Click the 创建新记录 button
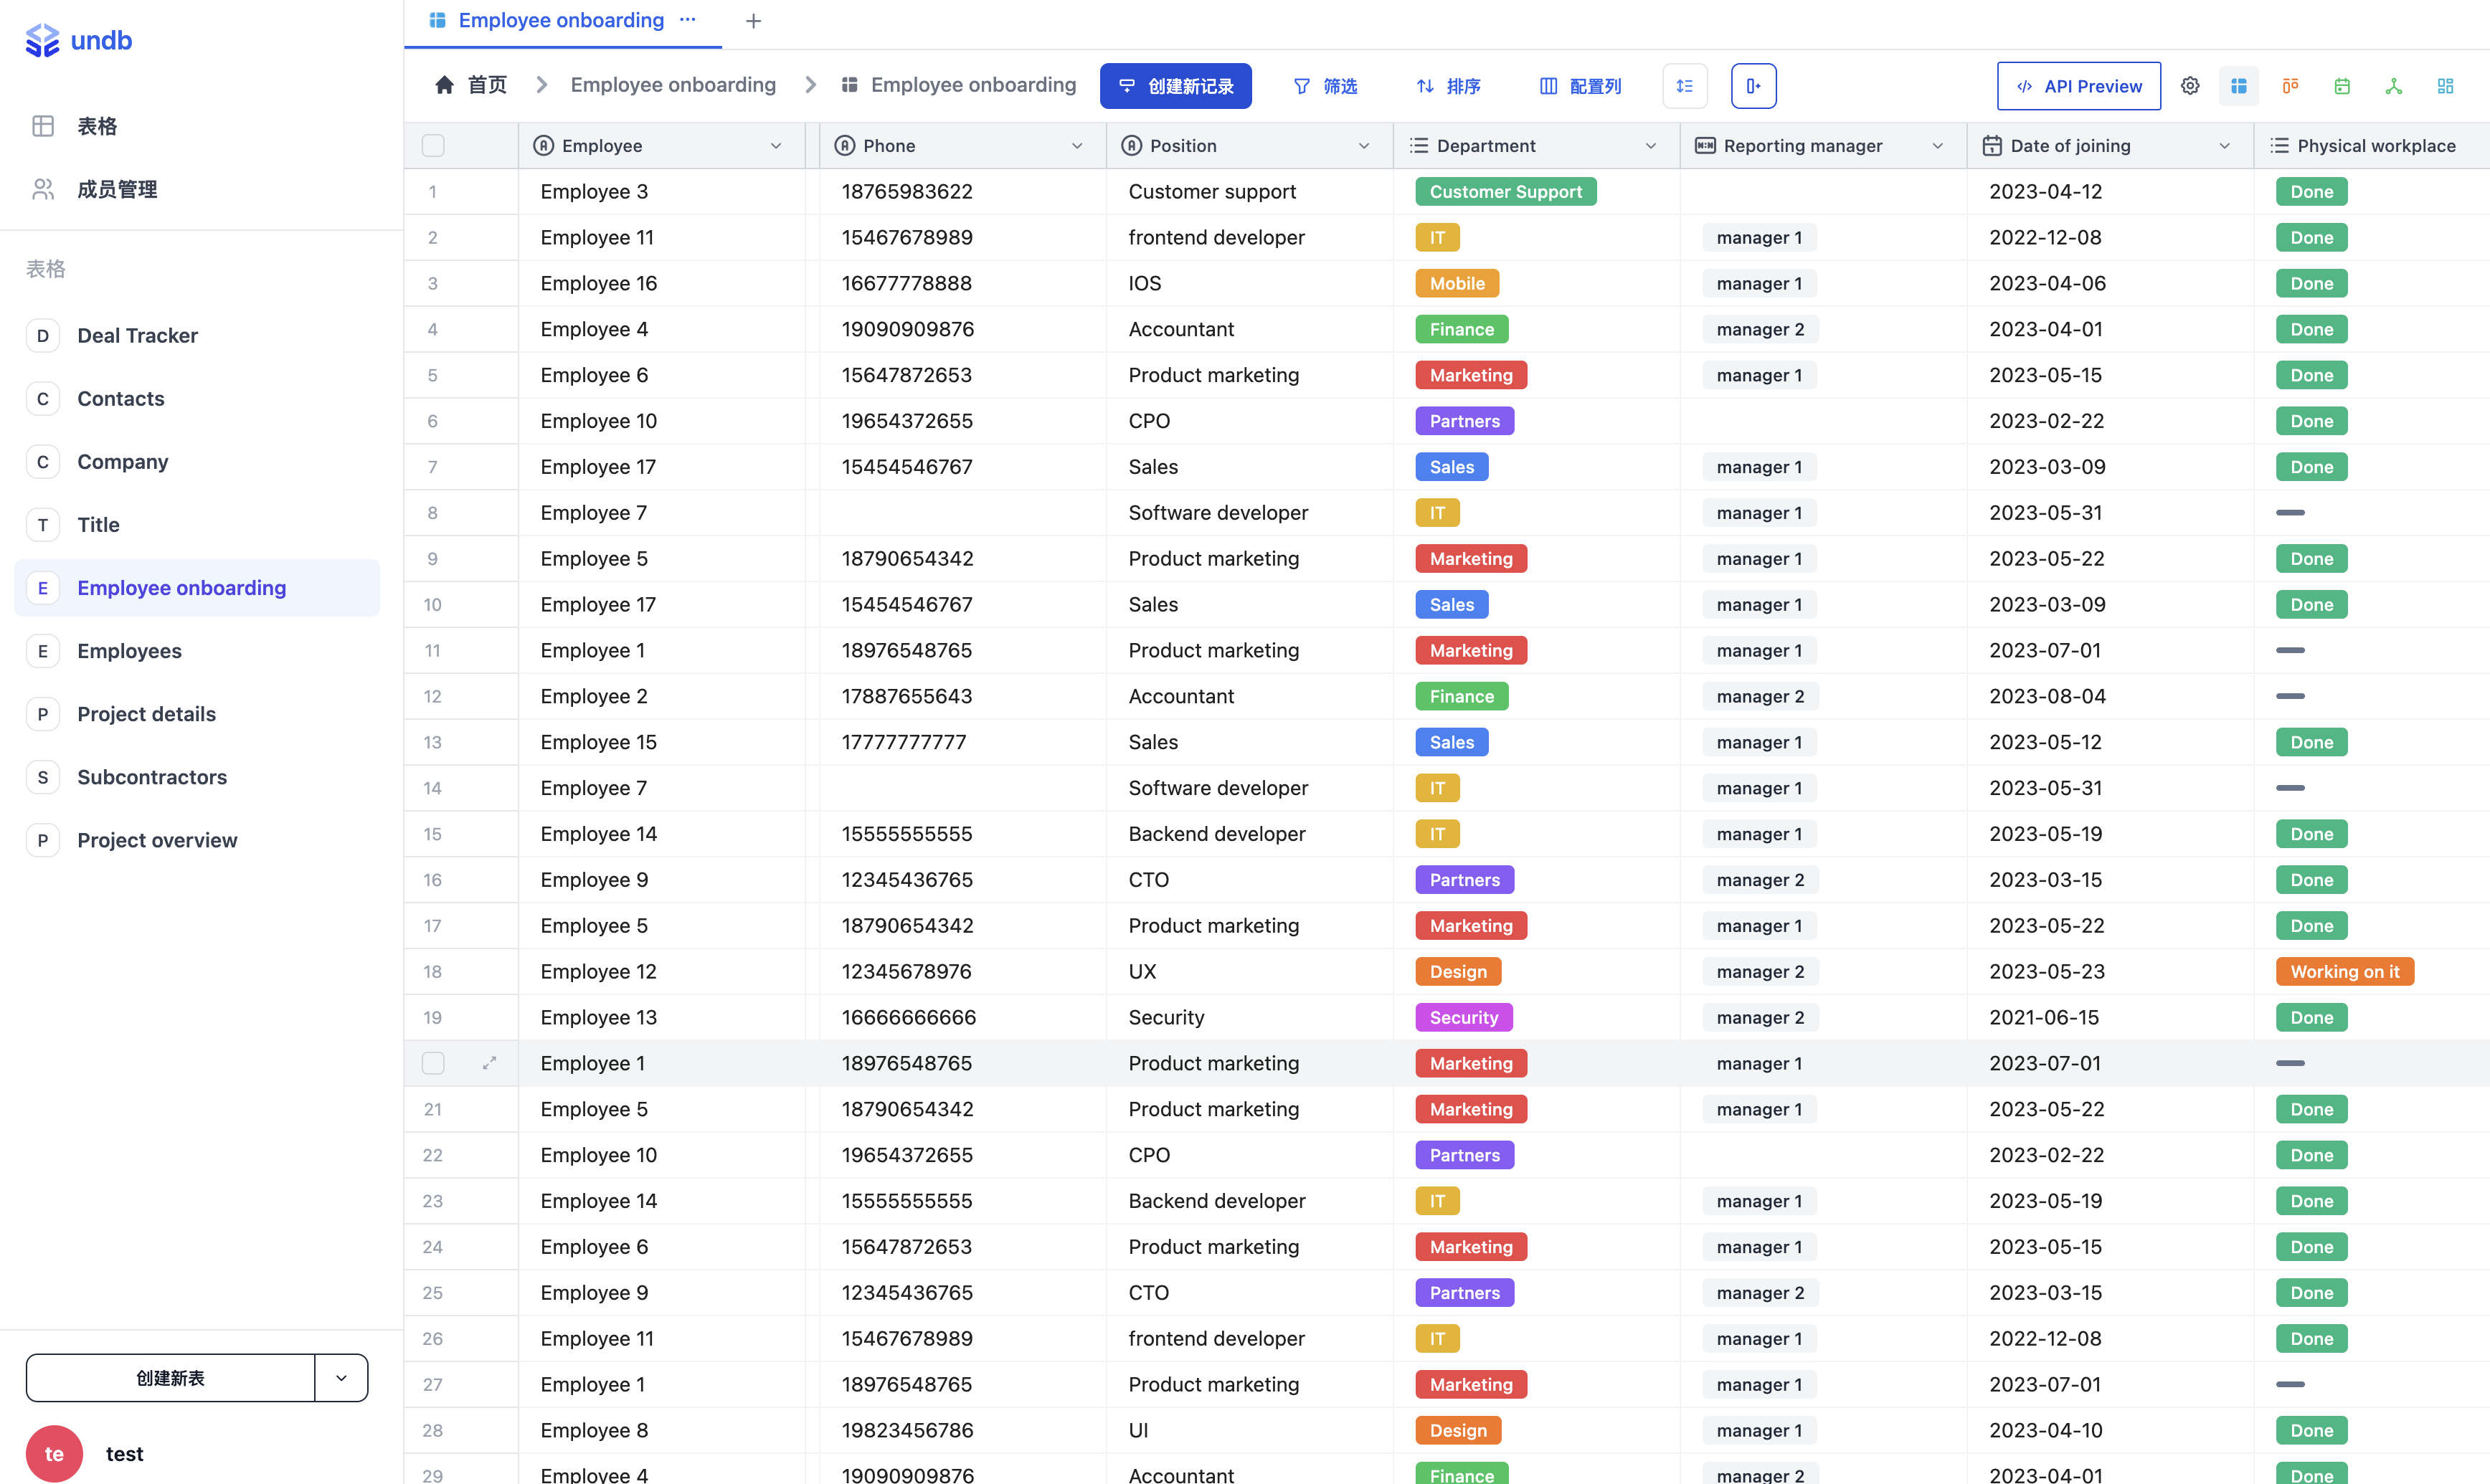 pos(1175,86)
